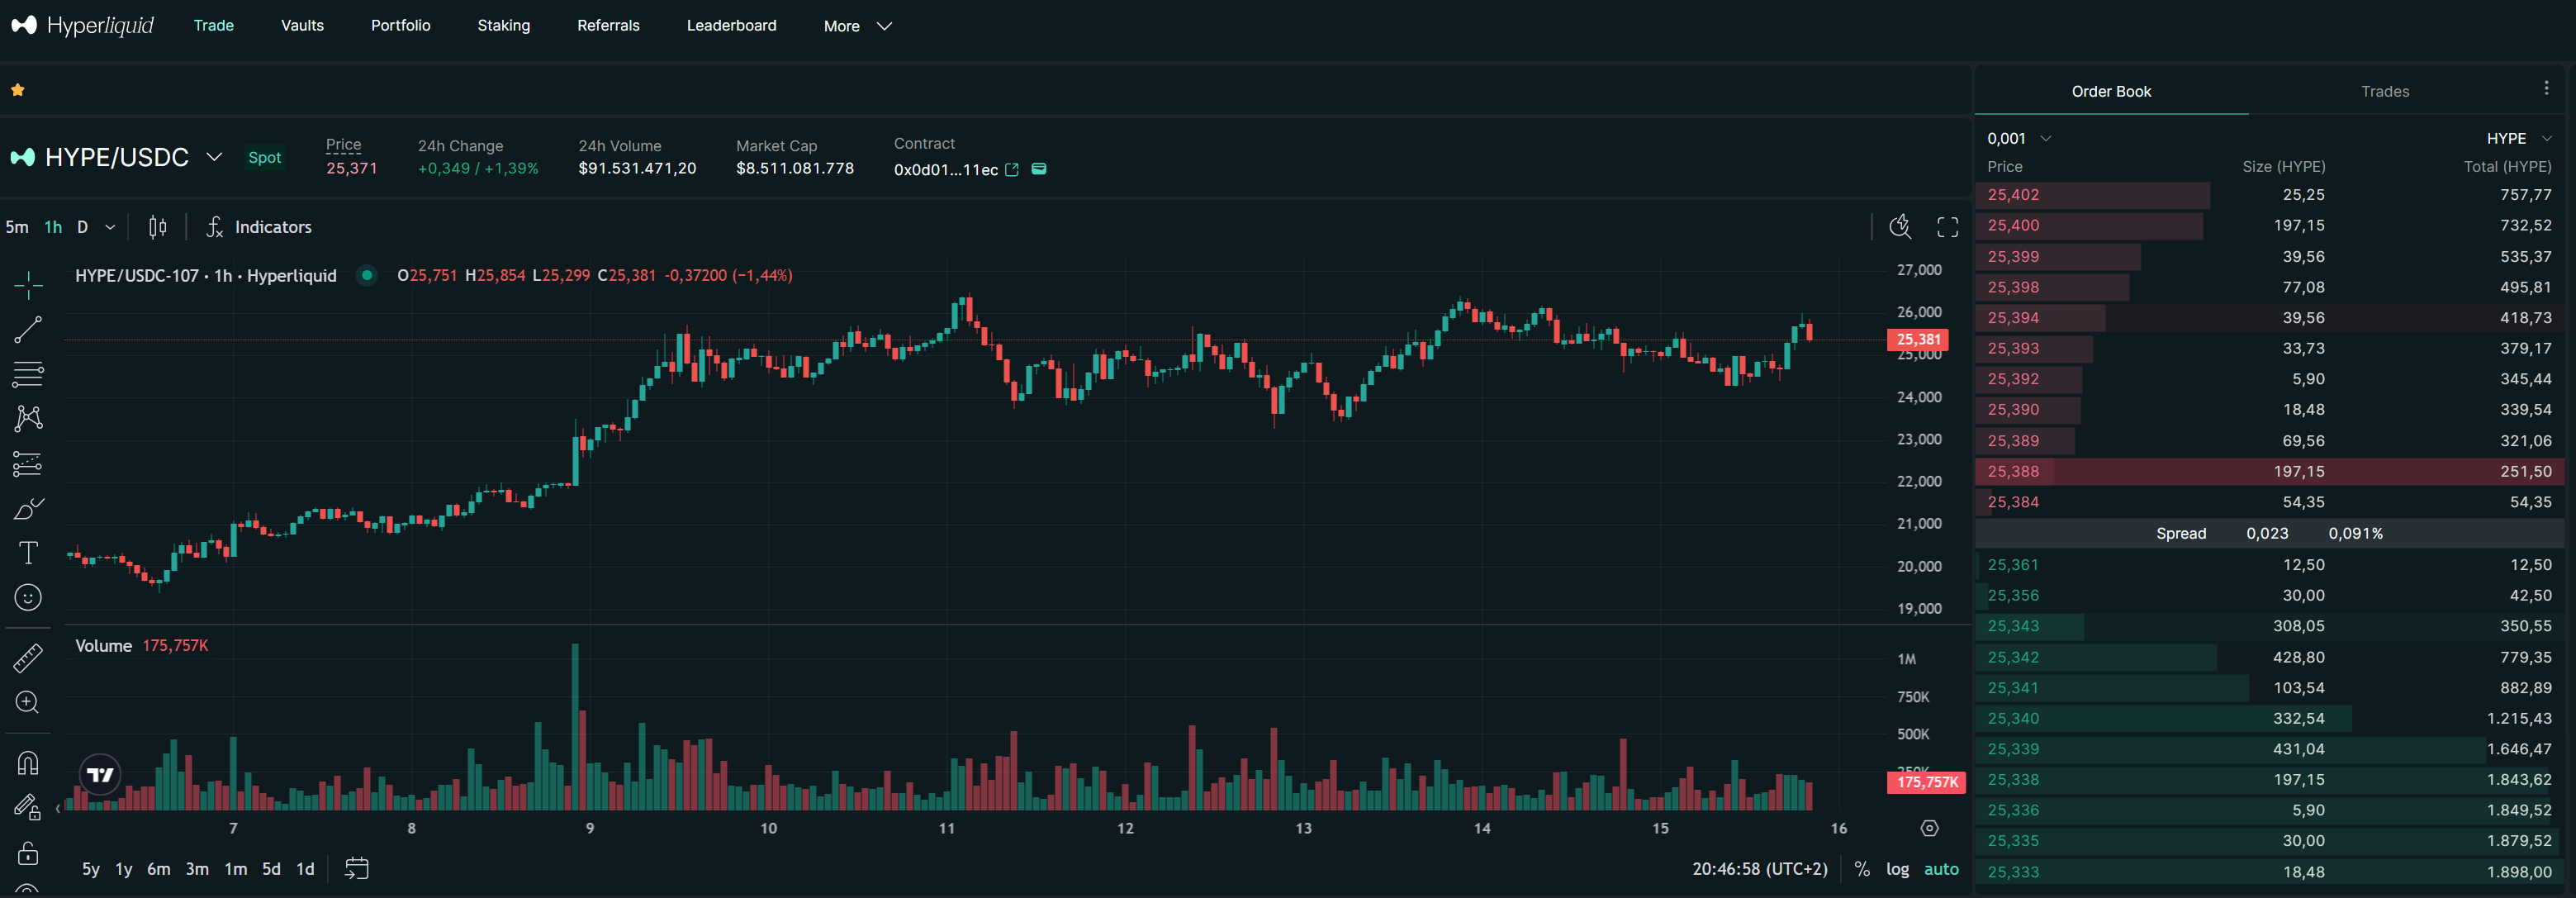This screenshot has height=898, width=2576.
Task: Open the go-to-date calendar icon
Action: (357, 868)
